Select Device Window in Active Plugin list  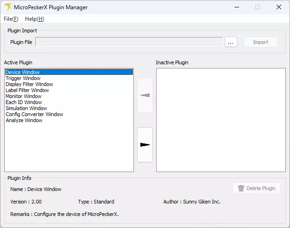coord(69,72)
